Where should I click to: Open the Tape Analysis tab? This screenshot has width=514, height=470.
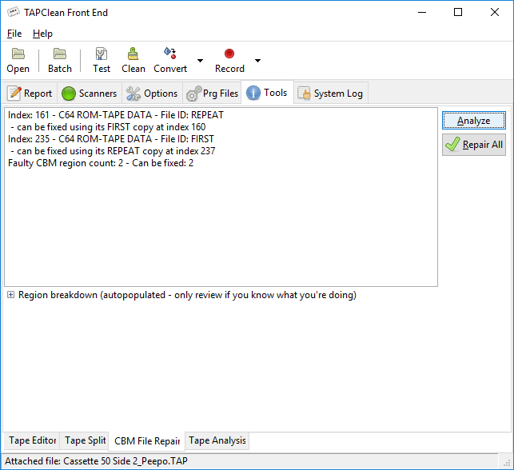217,440
